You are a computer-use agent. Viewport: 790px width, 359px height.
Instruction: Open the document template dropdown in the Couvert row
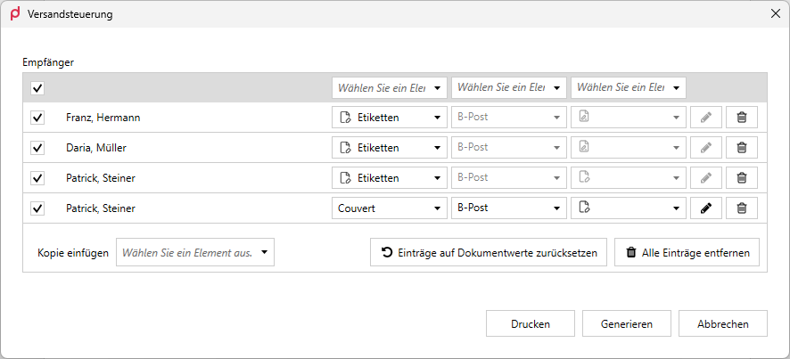(x=629, y=208)
